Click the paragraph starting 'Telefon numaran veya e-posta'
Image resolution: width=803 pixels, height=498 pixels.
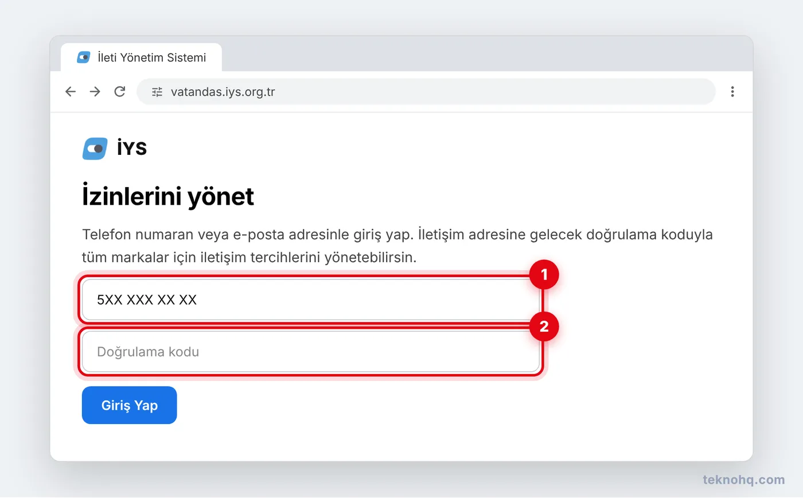[397, 246]
